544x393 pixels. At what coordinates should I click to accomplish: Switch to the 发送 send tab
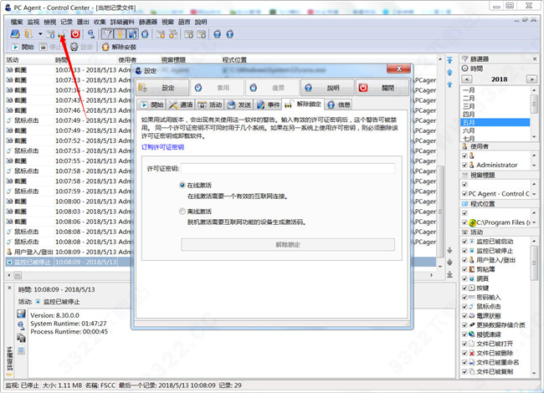point(239,105)
